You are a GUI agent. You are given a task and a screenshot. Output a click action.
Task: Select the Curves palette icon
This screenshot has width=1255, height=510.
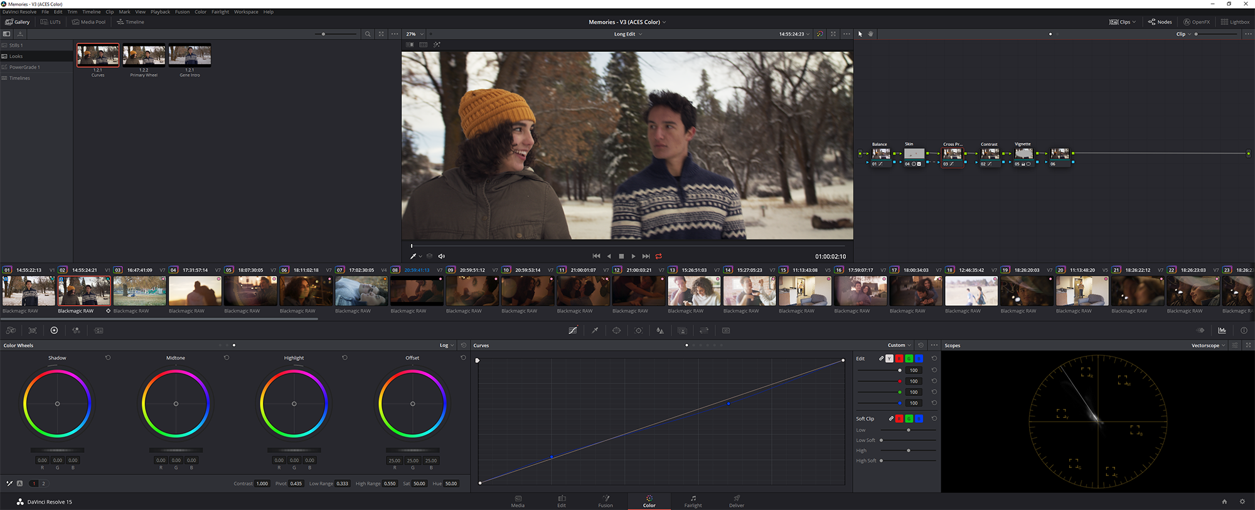(573, 330)
